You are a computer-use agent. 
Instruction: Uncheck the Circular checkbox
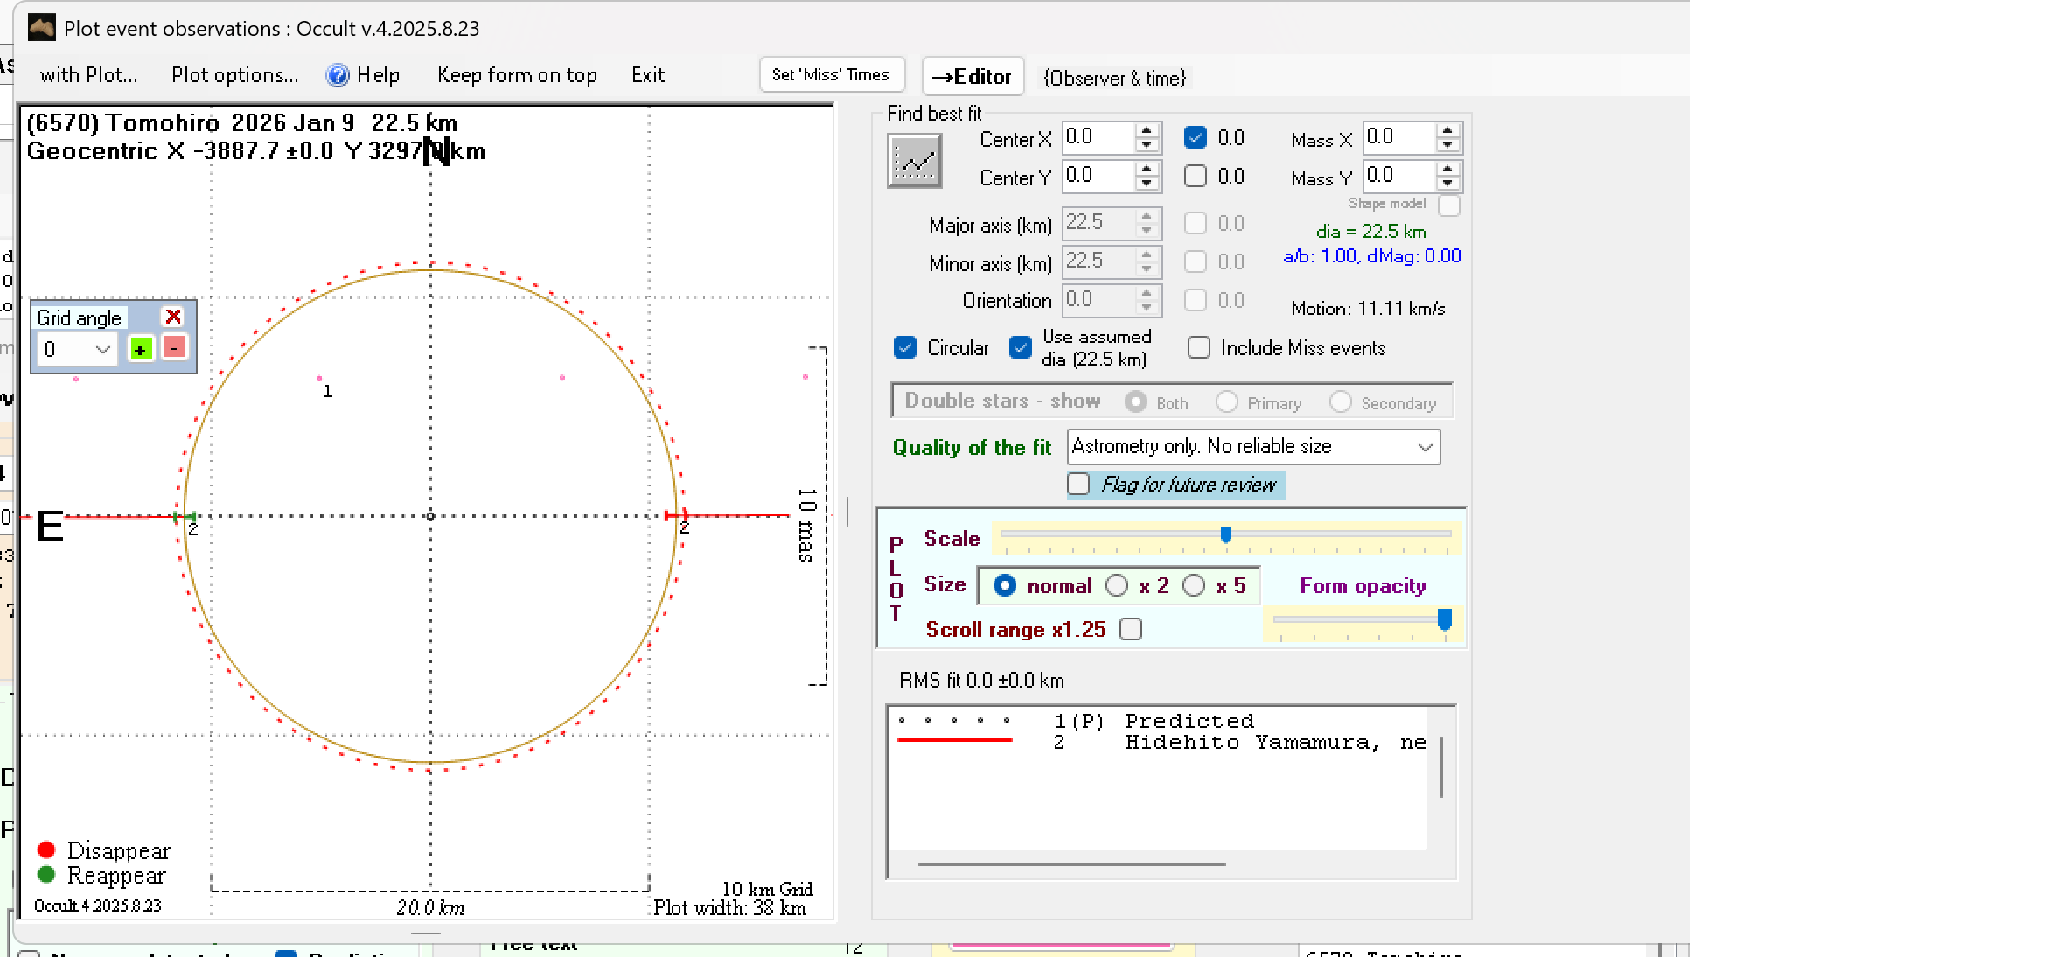905,348
